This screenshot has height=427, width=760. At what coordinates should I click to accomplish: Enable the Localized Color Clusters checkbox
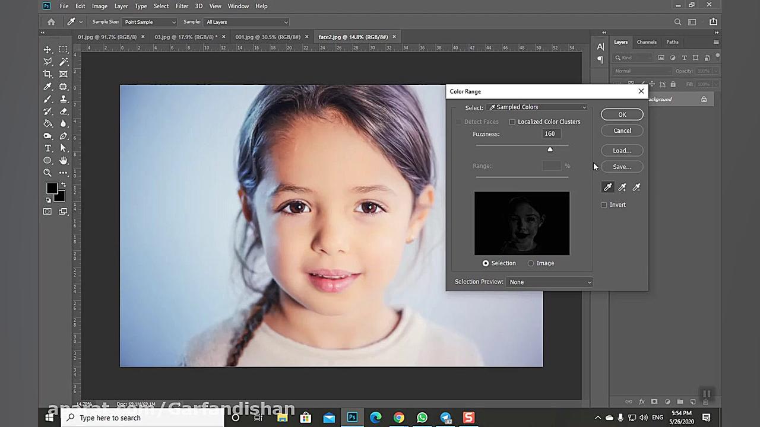tap(512, 122)
